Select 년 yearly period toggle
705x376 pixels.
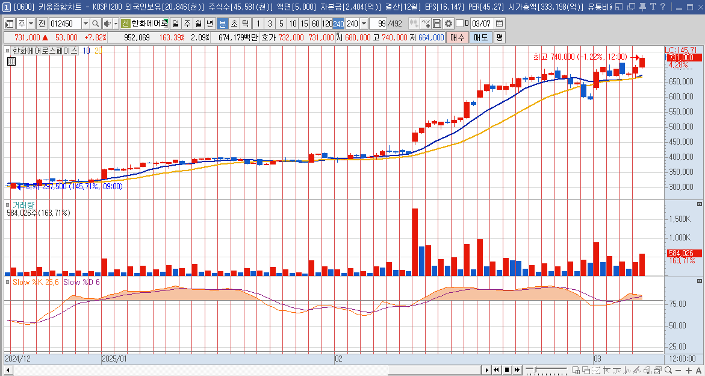[x=210, y=23]
